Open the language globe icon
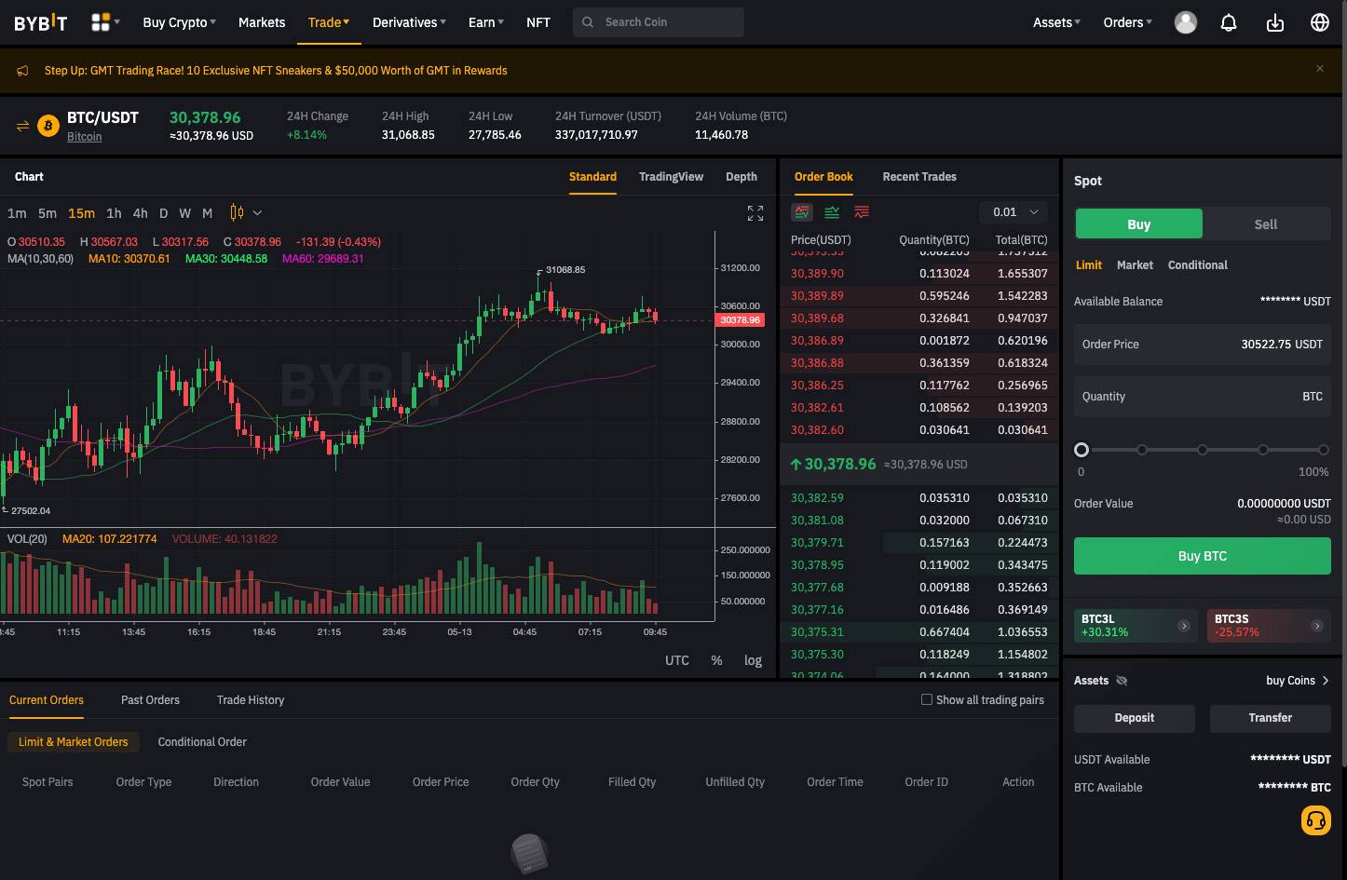This screenshot has width=1347, height=880. tap(1319, 22)
